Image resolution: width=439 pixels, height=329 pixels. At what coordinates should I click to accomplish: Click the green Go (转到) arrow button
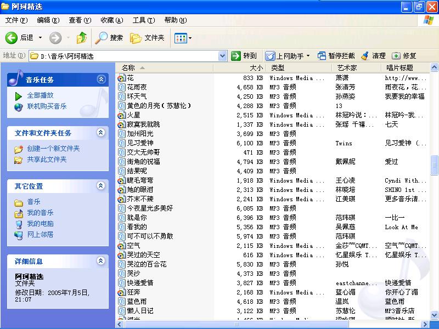pos(236,56)
